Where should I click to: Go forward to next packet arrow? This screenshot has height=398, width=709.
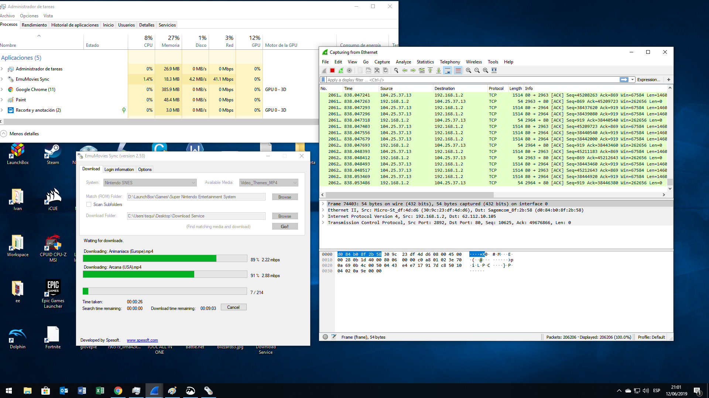click(413, 70)
